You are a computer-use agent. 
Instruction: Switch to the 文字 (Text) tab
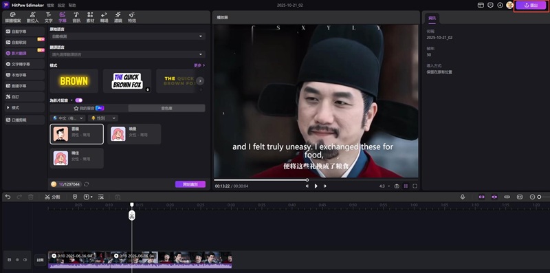[48, 18]
